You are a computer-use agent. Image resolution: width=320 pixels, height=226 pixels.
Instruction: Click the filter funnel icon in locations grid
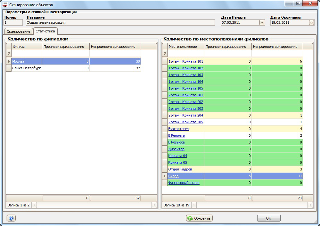pyautogui.click(x=165, y=54)
